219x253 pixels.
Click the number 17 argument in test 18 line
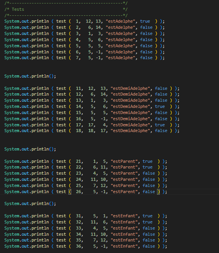point(103,131)
